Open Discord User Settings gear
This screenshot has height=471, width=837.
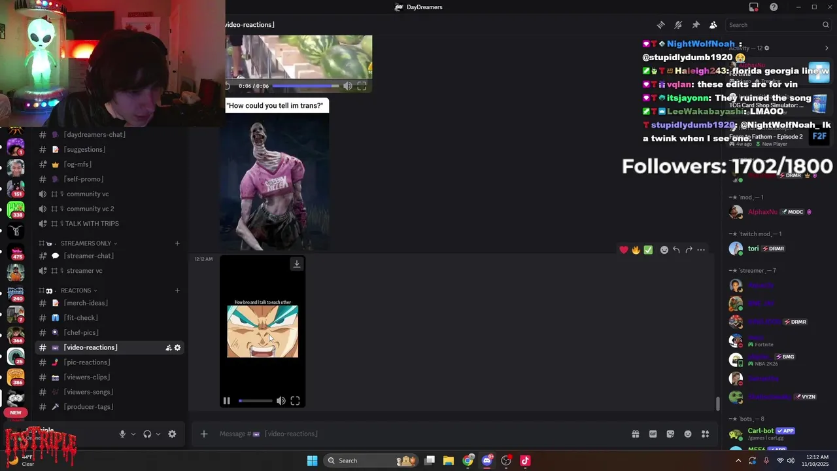coord(172,434)
